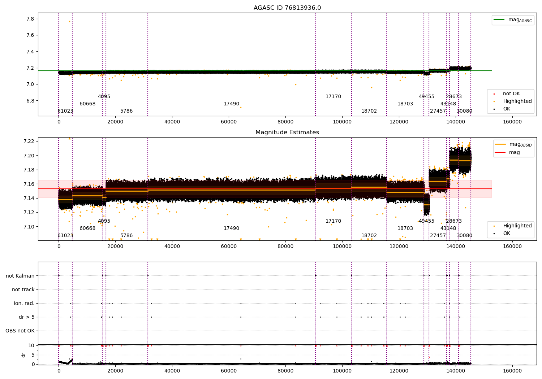Click x-axis tick 40000 in Magnitude Estimates plot
542x379 pixels.
click(172, 246)
